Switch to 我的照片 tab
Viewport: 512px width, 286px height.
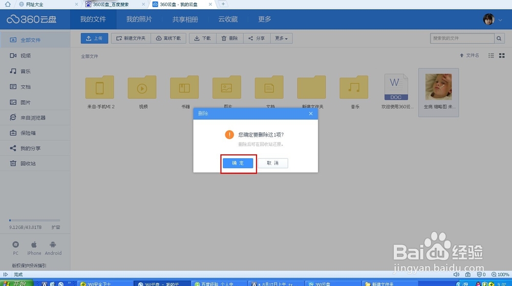(x=139, y=19)
